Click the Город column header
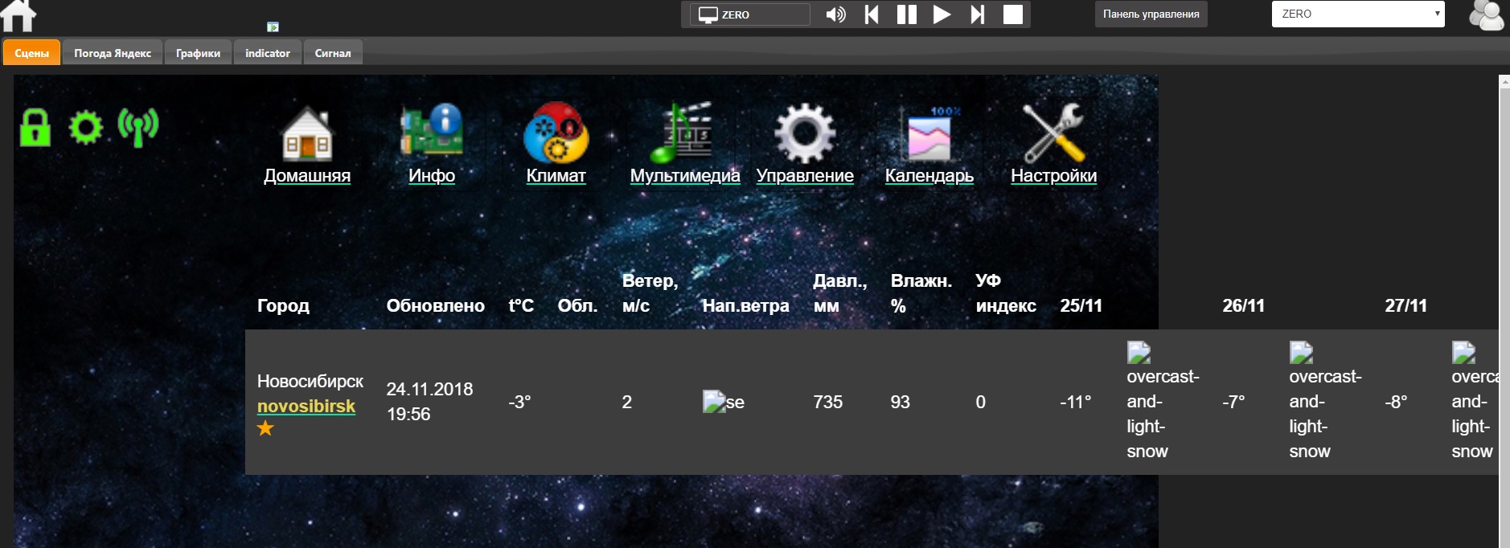This screenshot has width=1510, height=548. click(x=283, y=305)
